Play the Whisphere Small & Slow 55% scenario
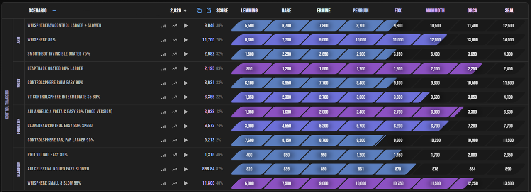The width and height of the screenshot is (531, 192). click(x=186, y=183)
